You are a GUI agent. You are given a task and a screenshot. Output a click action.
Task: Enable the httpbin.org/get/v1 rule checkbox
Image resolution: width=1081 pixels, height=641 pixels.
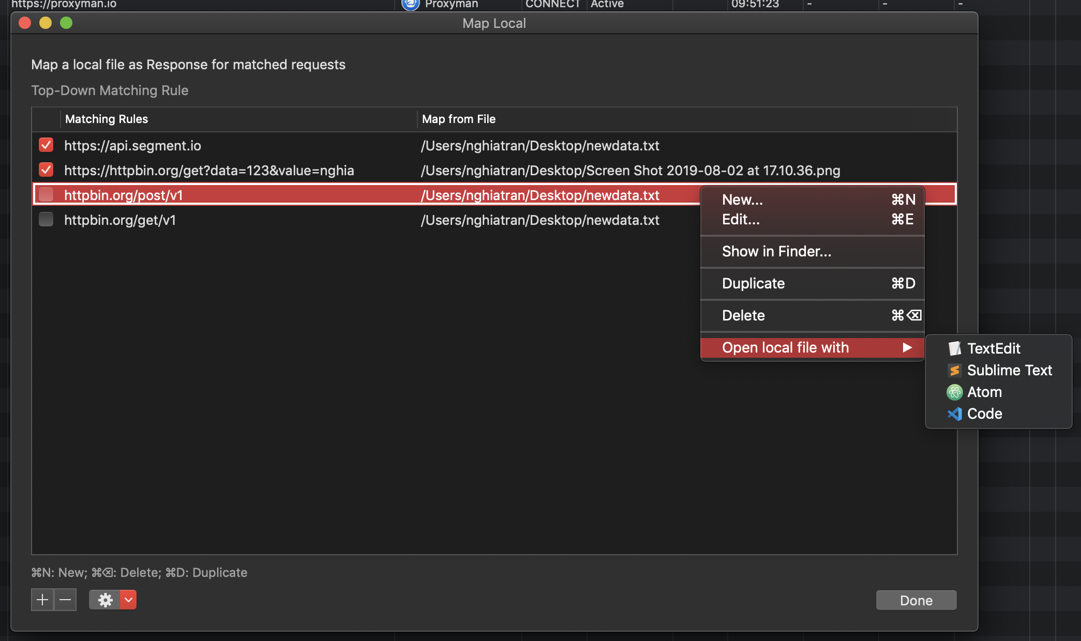[x=46, y=220]
